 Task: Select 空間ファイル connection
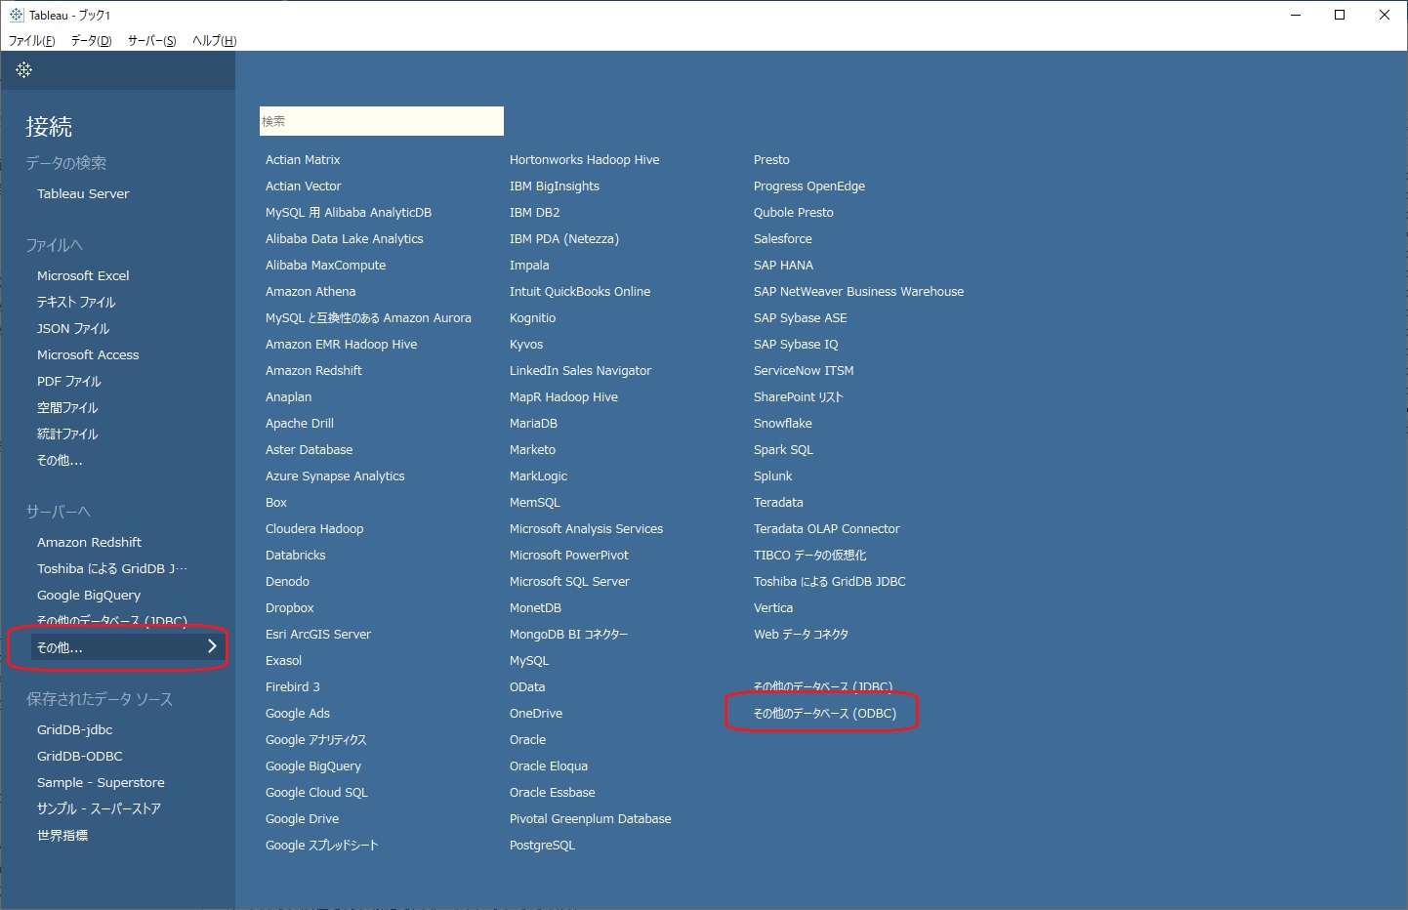pyautogui.click(x=67, y=408)
